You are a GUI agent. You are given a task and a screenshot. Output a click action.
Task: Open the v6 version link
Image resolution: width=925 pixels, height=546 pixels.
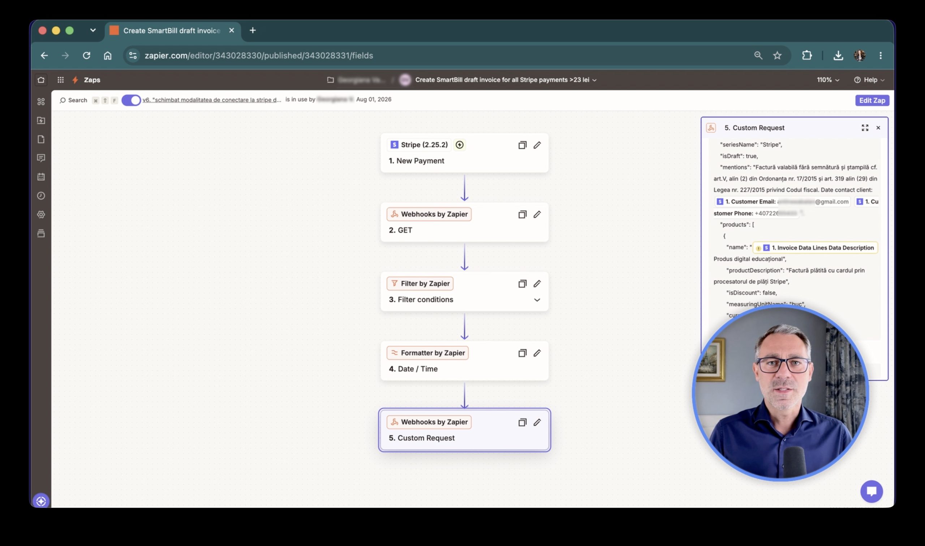coord(212,100)
